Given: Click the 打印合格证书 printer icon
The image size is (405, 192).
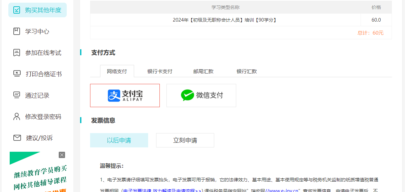Looking at the screenshot, I should (17, 74).
